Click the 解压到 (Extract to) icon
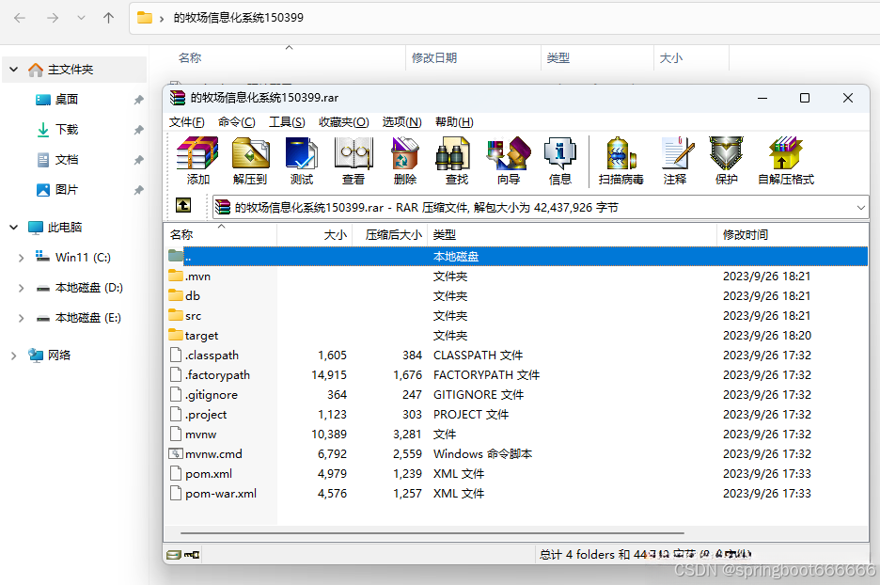880x585 pixels. (x=250, y=161)
